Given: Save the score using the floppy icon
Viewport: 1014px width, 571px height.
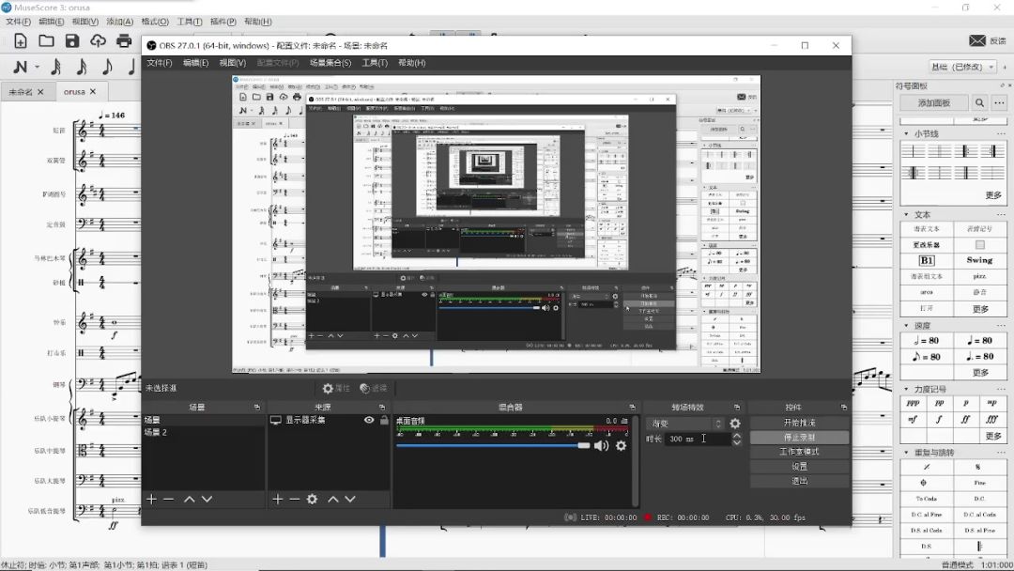Looking at the screenshot, I should [x=71, y=40].
